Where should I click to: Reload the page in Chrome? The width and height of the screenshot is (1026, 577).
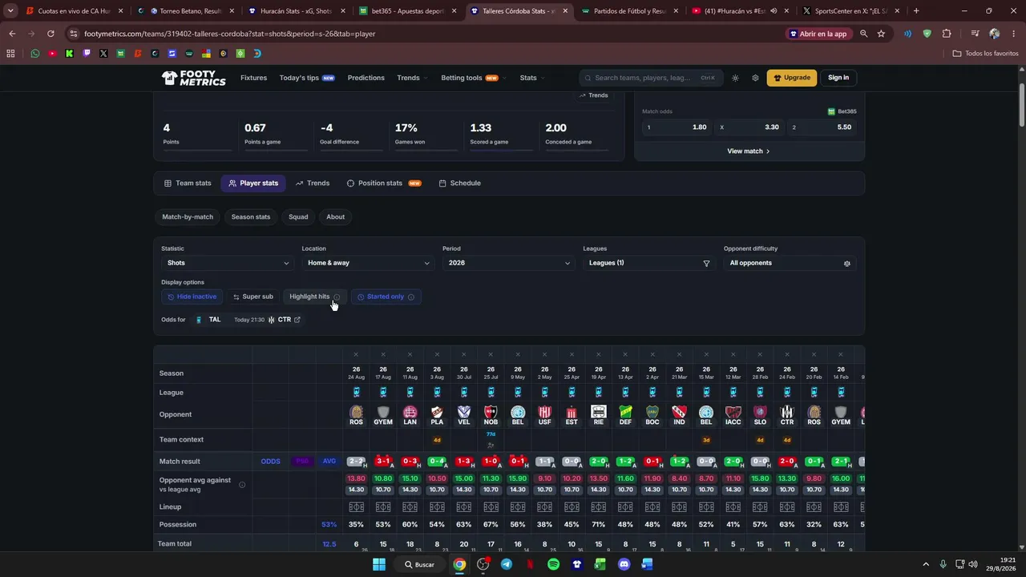coord(50,34)
